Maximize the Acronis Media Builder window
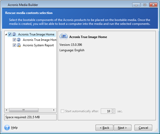Image resolution: width=160 pixels, height=134 pixels. point(145,5)
